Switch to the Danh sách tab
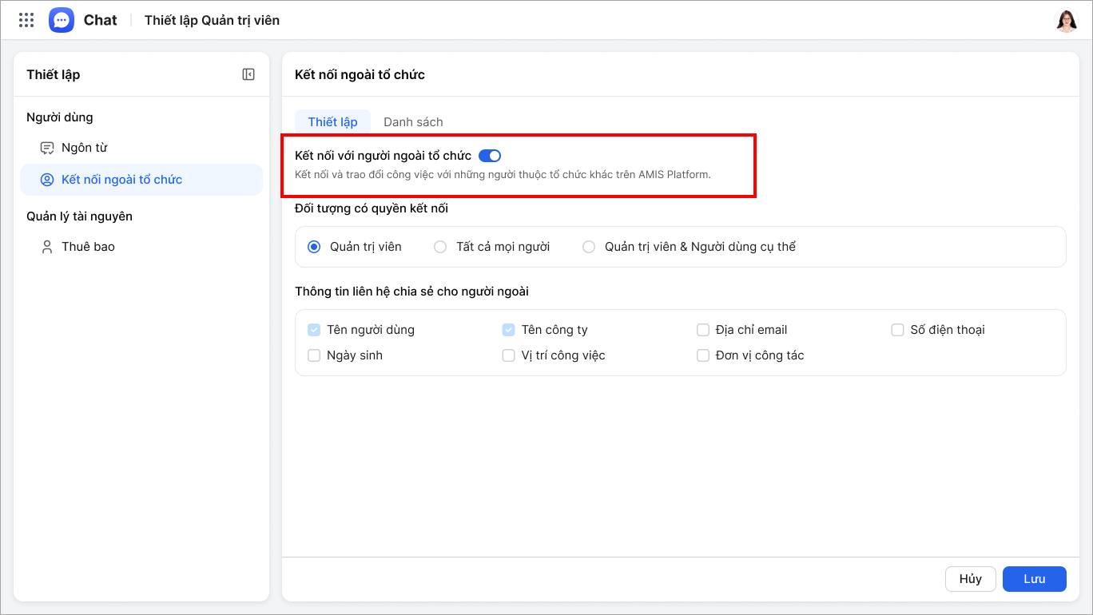1093x615 pixels. point(413,122)
